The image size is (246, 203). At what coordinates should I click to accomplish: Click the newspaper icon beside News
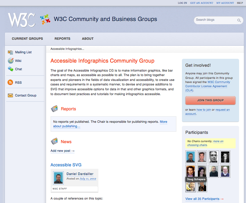pos(54,141)
